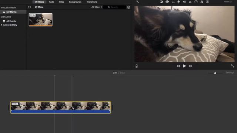Adjust the timeline zoom slider

click(x=215, y=73)
